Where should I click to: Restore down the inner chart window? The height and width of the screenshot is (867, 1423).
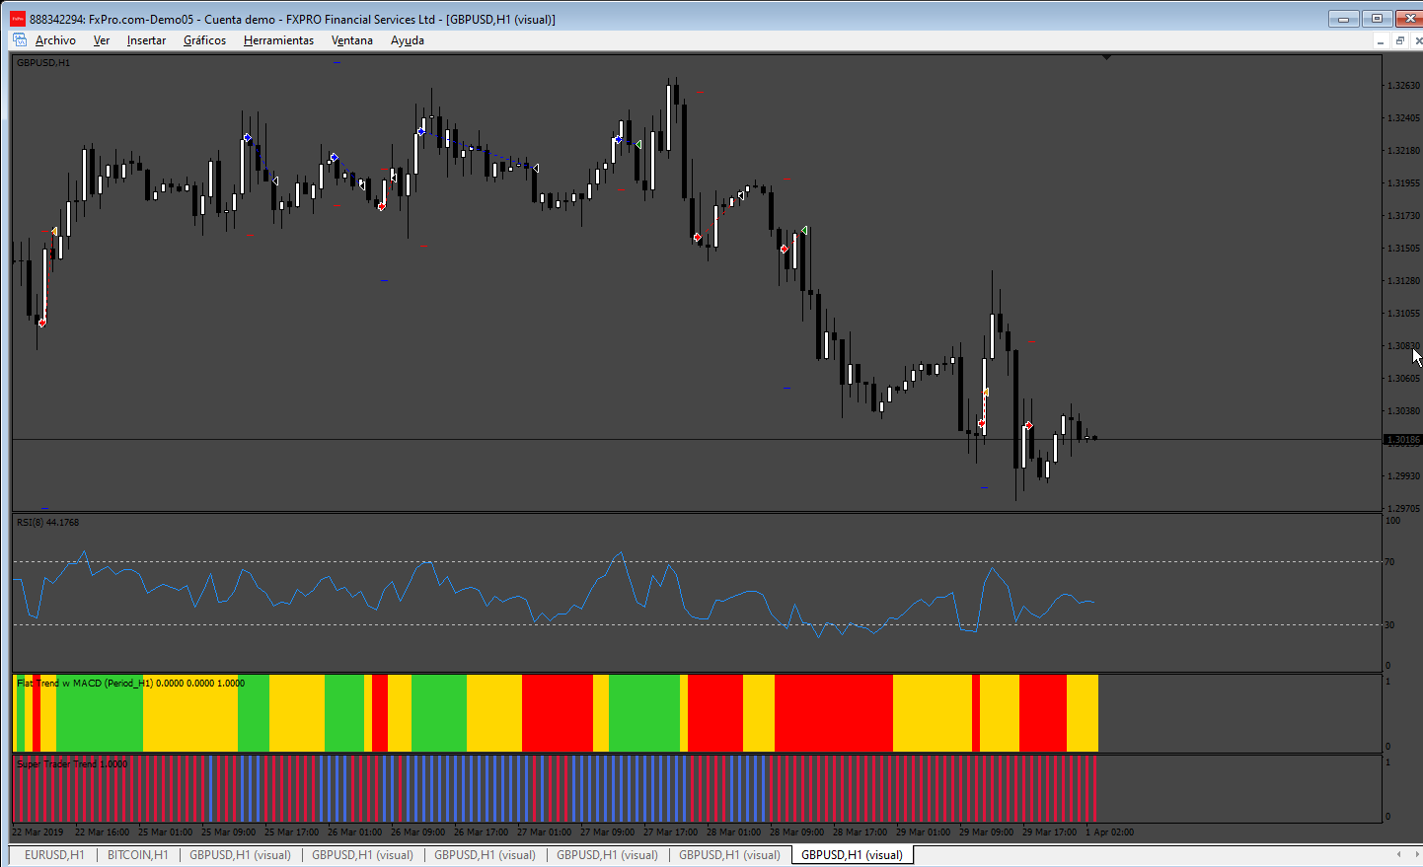click(1399, 40)
